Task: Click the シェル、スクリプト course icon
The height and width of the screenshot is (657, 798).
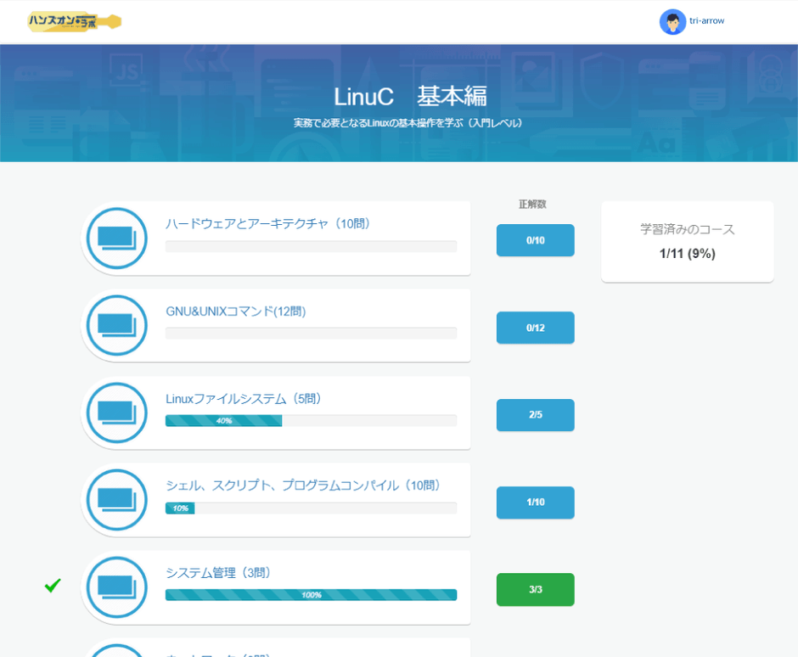Action: (x=117, y=500)
